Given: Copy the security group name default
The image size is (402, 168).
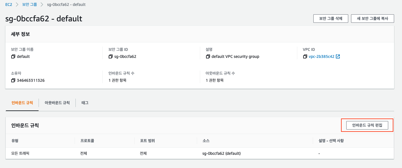Looking at the screenshot, I should 13,56.
